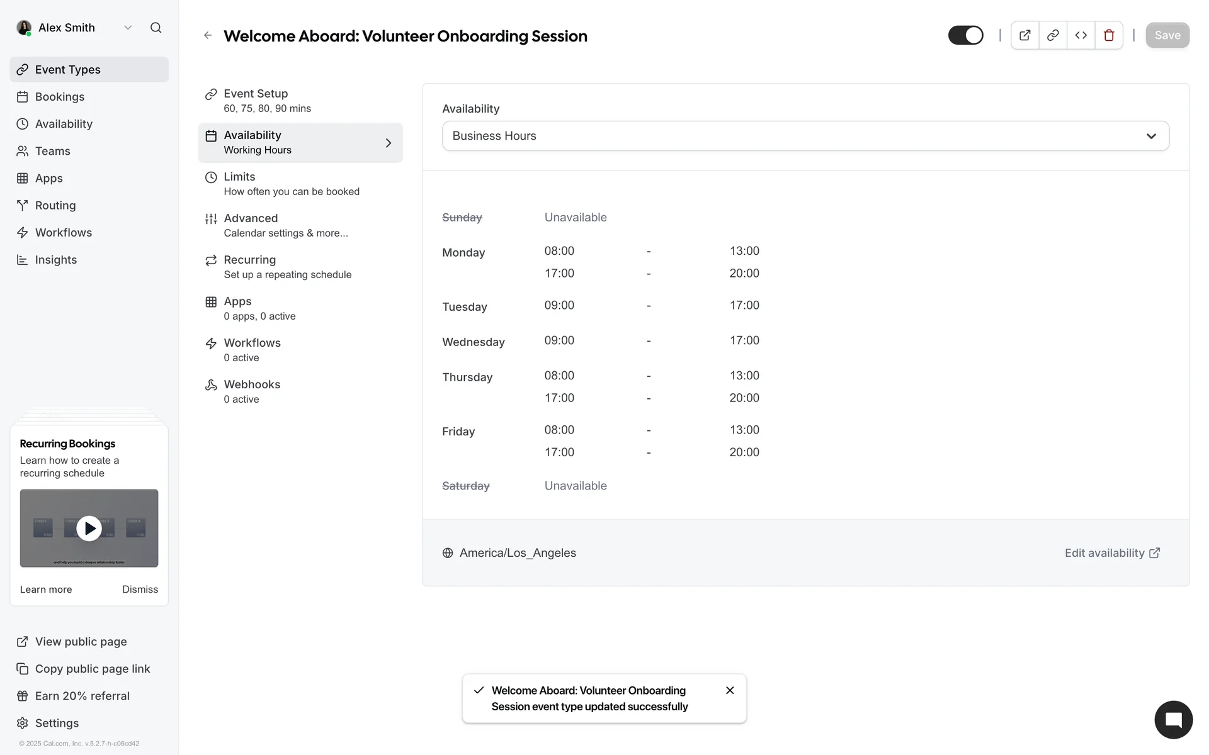This screenshot has width=1209, height=755.
Task: Open the chat support bubble
Action: tap(1173, 720)
